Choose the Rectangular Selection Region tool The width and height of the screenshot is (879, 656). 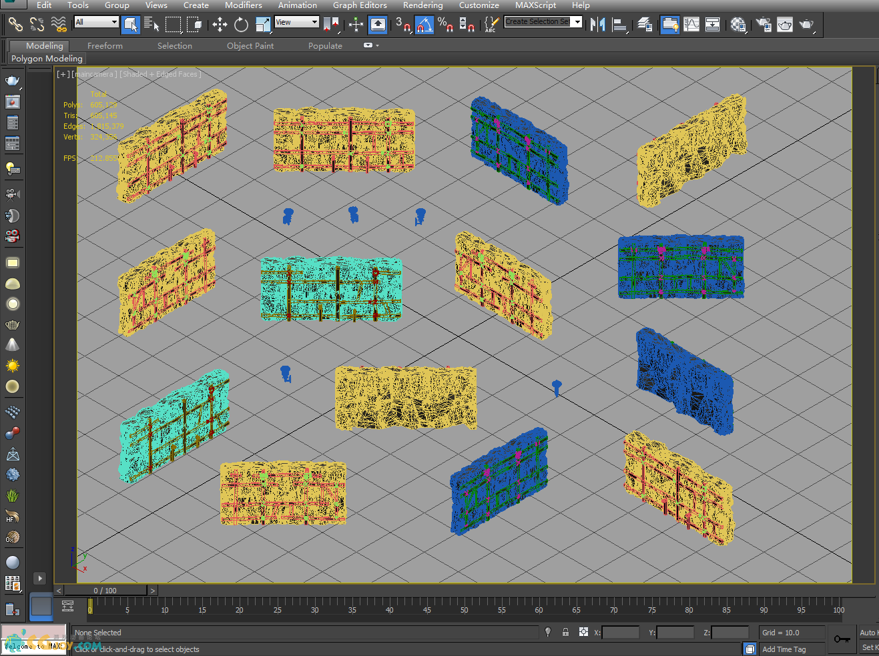(x=173, y=25)
